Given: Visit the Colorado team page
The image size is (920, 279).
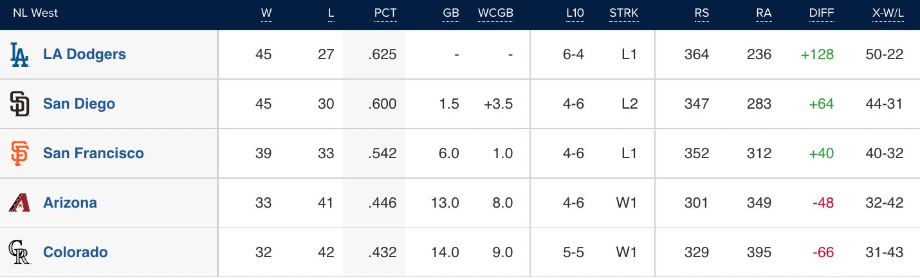Looking at the screenshot, I should coord(75,252).
